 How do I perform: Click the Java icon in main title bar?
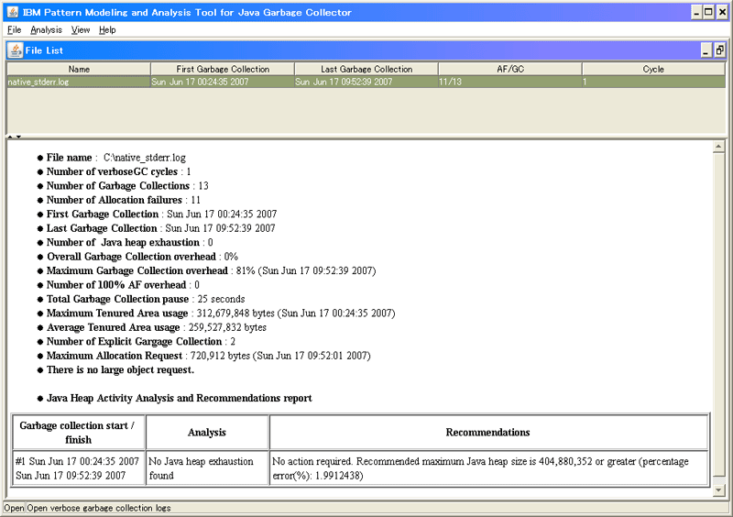13,12
